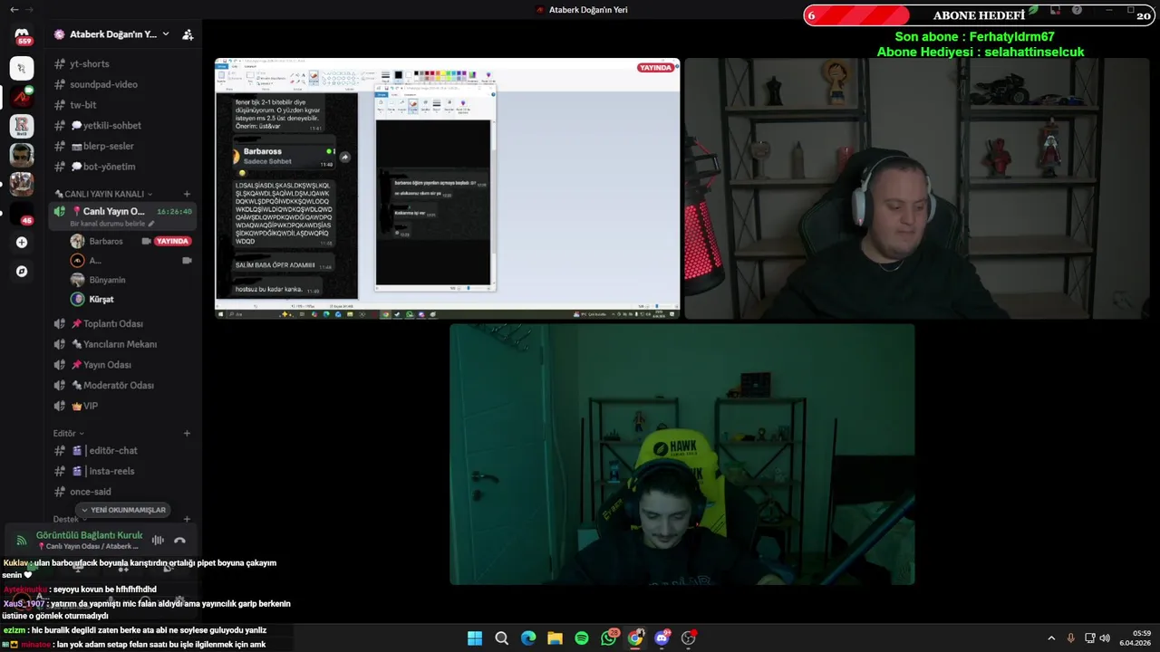This screenshot has height=652, width=1160.
Task: Click Görüntülü Bağlantı Kuruldu status text
Action: pos(89,535)
